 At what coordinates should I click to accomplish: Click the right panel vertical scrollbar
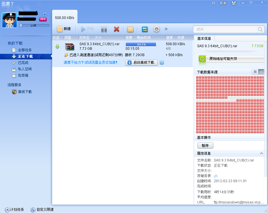click(265, 109)
